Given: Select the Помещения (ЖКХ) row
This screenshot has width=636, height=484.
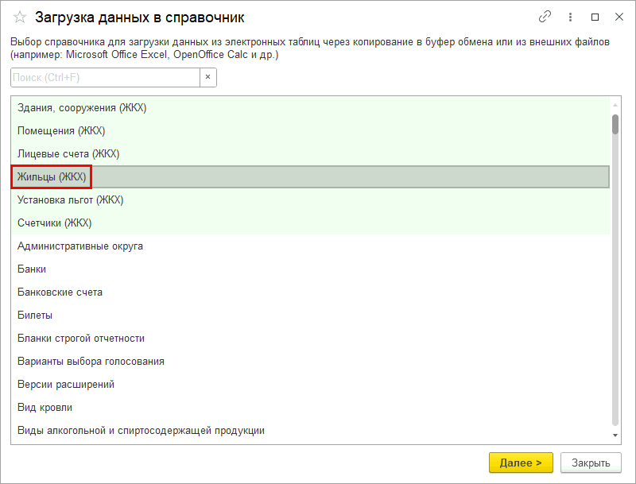Looking at the screenshot, I should (x=310, y=131).
